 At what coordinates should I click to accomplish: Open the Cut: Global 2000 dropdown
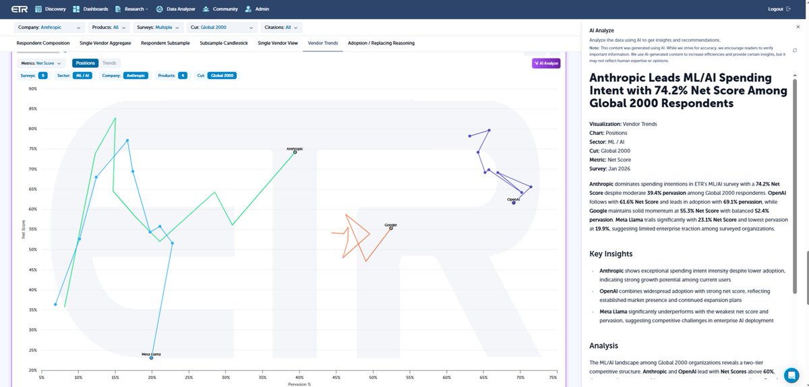coord(222,28)
